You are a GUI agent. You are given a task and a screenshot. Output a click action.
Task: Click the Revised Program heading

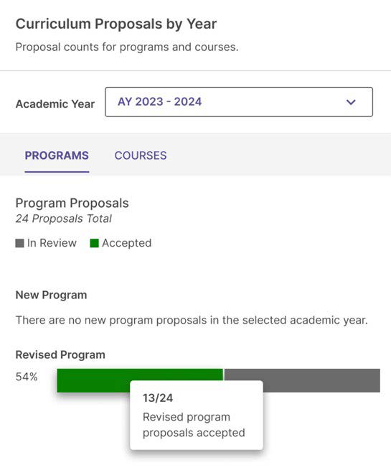tap(60, 355)
